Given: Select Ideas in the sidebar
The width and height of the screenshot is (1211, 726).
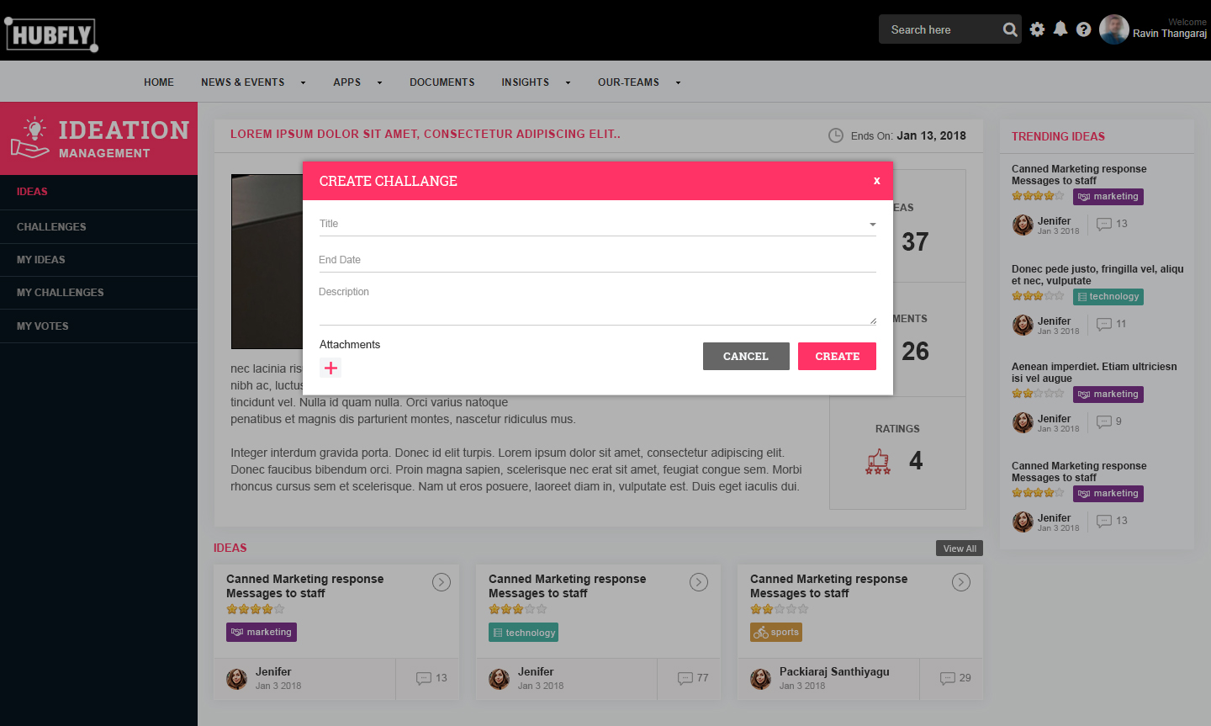Looking at the screenshot, I should [x=98, y=192].
